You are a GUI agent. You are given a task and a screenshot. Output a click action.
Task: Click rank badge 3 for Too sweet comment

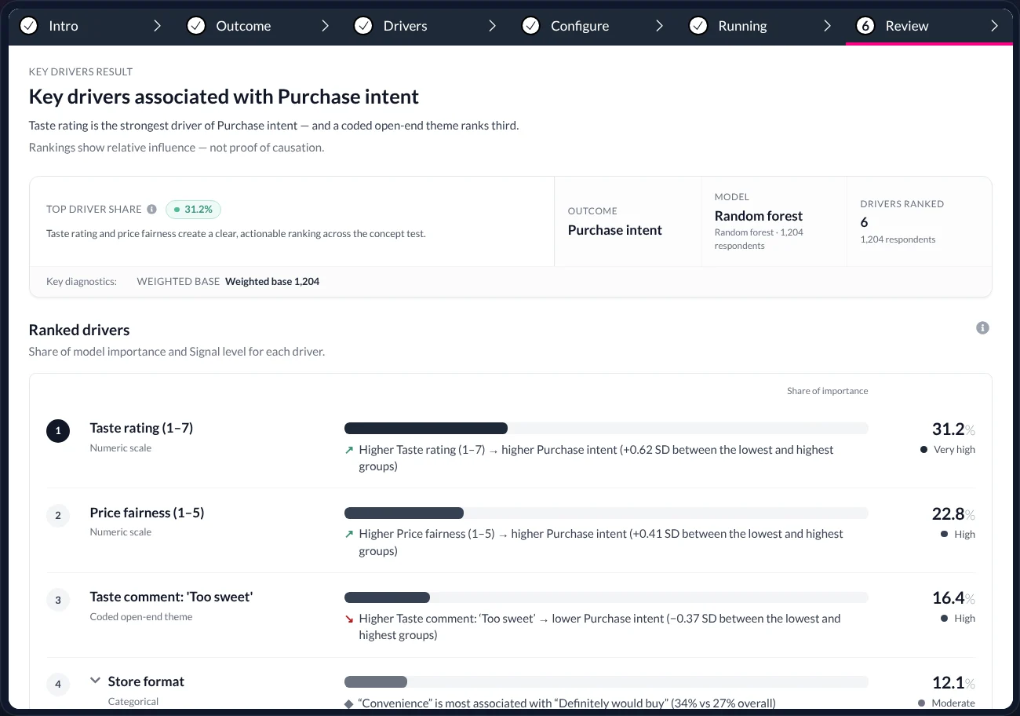58,601
